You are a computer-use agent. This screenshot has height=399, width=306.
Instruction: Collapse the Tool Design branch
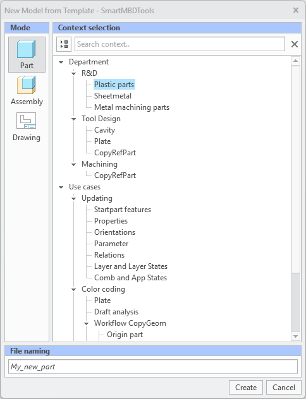pos(73,119)
